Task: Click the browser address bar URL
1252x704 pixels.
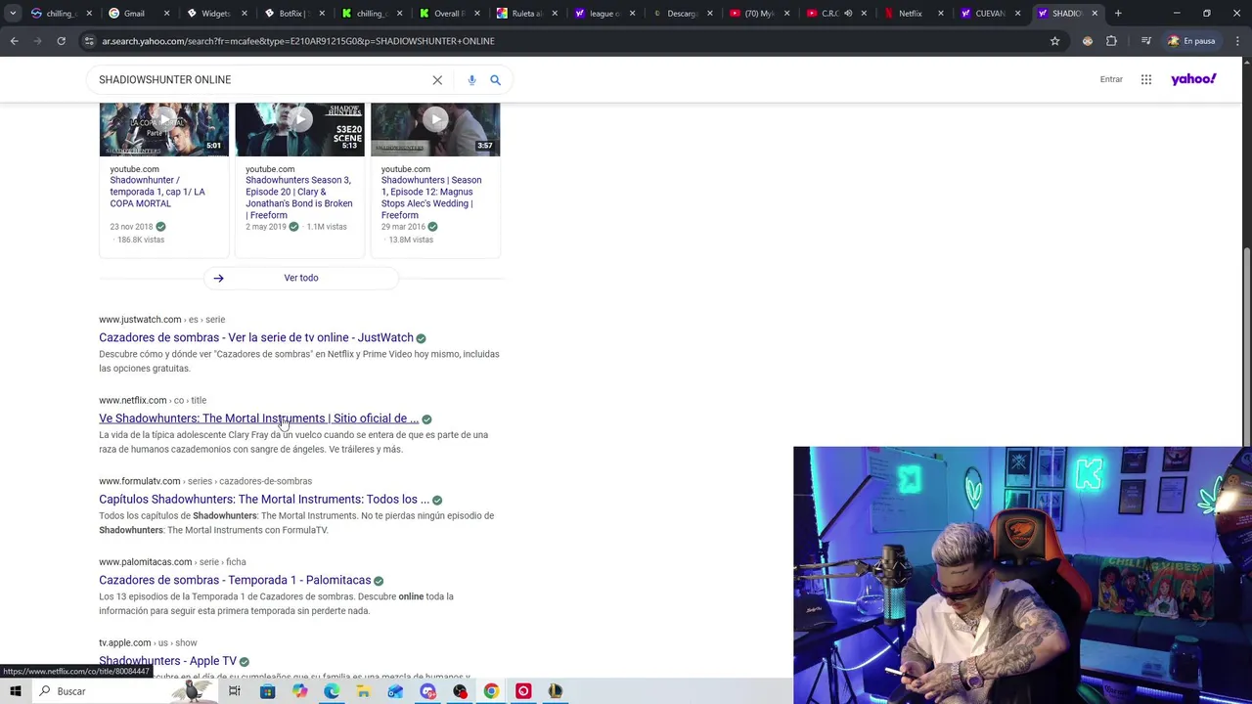Action: (297, 41)
